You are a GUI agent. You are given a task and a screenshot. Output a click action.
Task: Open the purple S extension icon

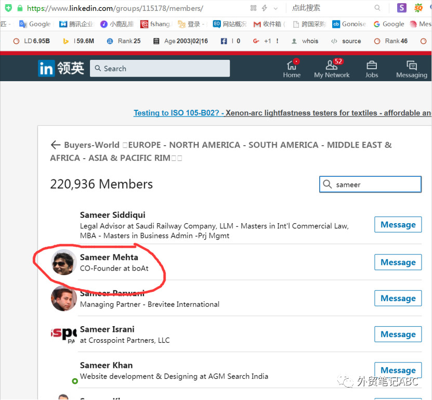coord(401,8)
